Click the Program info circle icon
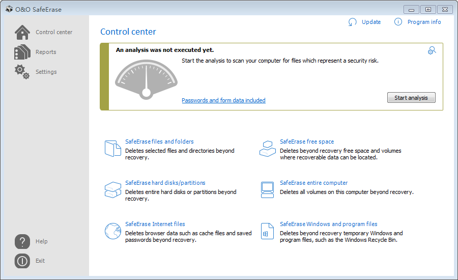The image size is (458, 280). (x=398, y=21)
